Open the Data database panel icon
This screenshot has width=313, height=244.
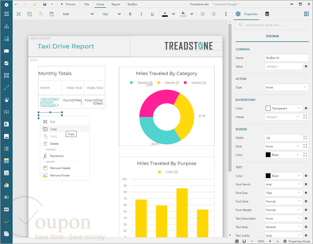coord(267,14)
